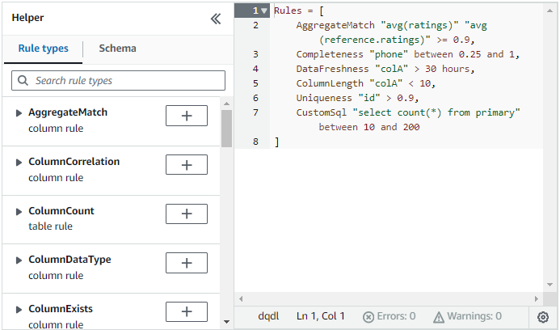Switch to the Schema tab
The width and height of the screenshot is (560, 330).
point(117,49)
